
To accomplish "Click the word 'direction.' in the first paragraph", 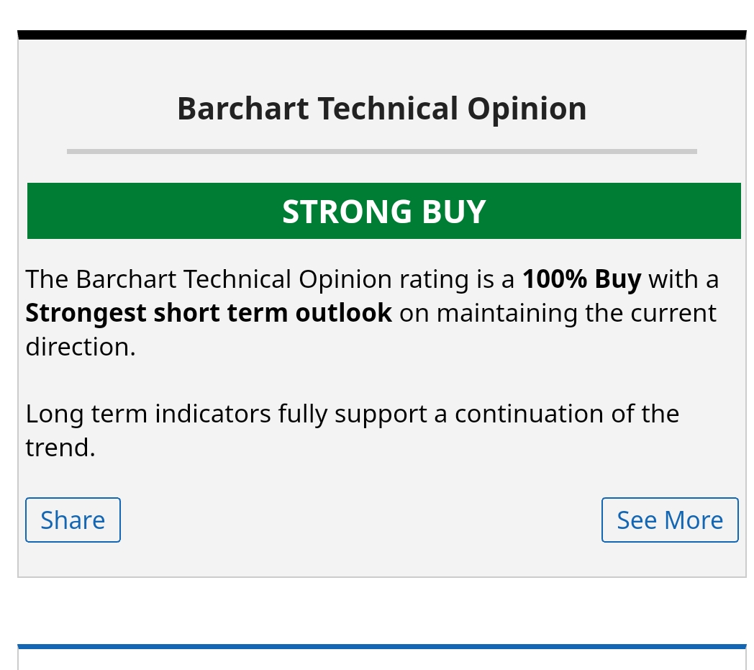I will pyautogui.click(x=81, y=347).
